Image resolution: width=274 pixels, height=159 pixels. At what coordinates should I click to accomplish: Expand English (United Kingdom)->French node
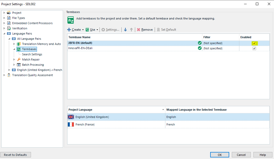(x=9, y=70)
